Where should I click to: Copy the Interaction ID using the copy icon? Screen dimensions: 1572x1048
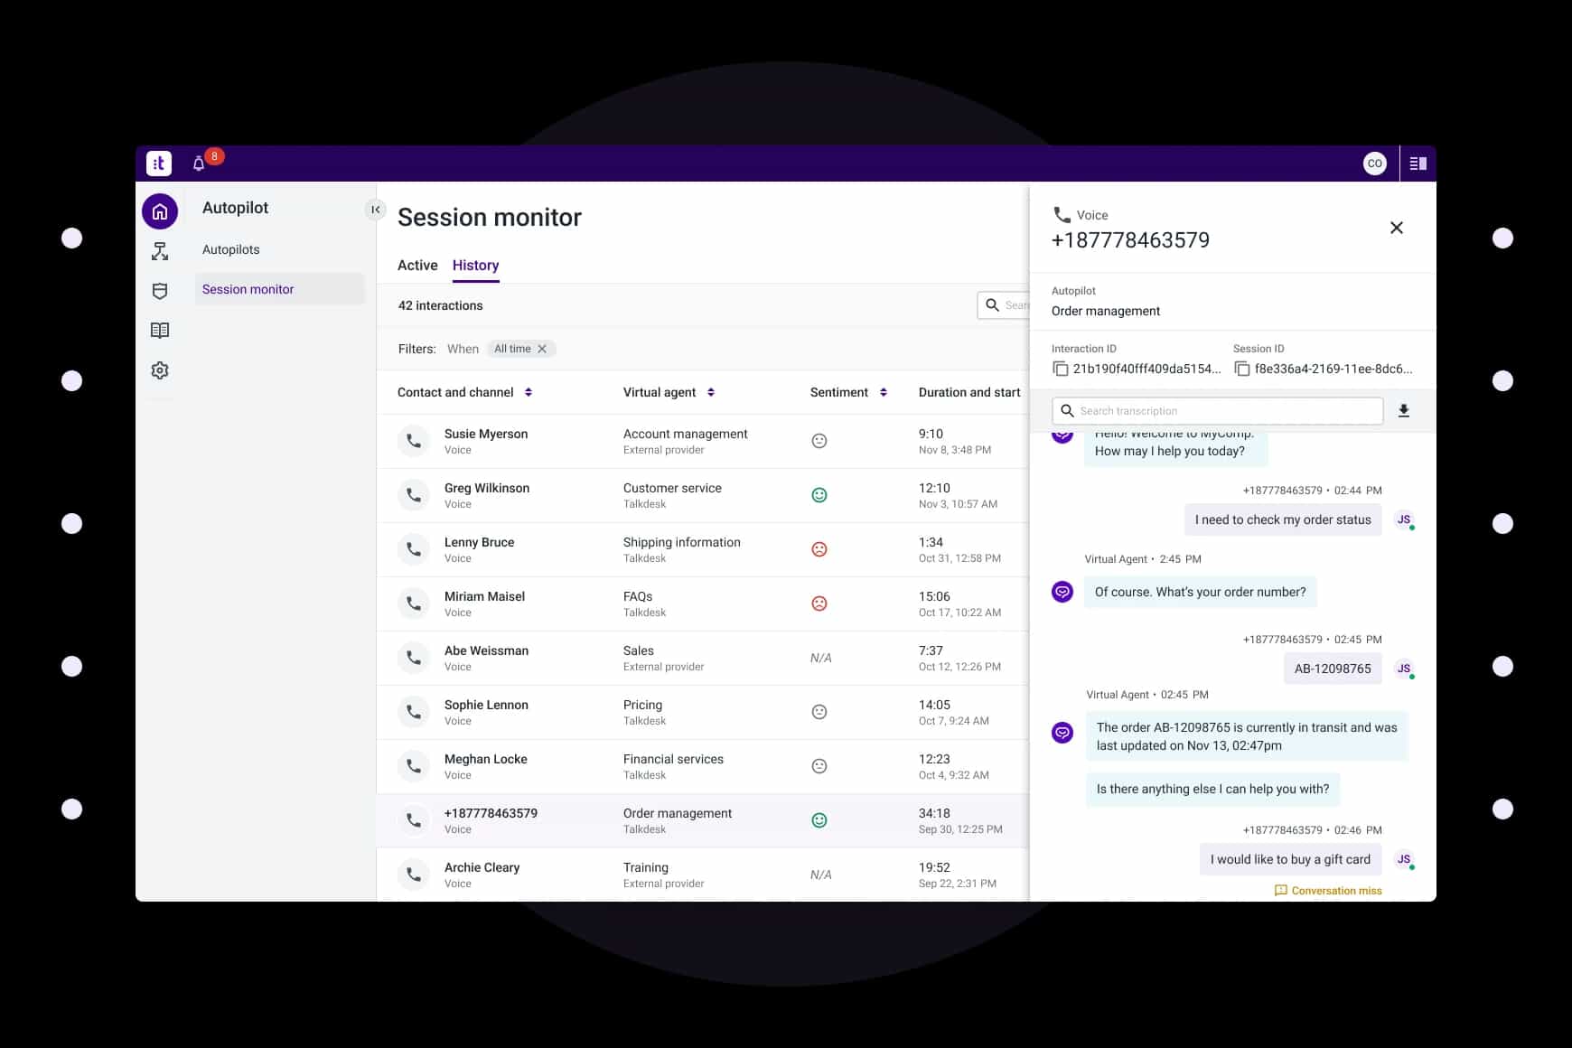1060,369
